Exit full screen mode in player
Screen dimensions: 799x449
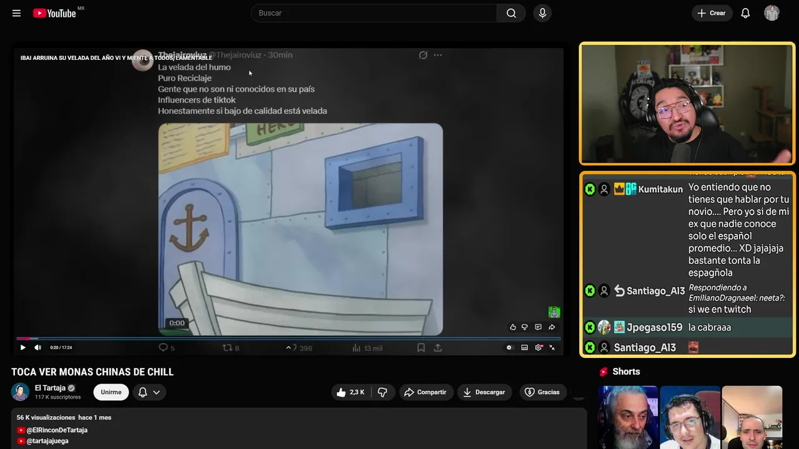[552, 347]
